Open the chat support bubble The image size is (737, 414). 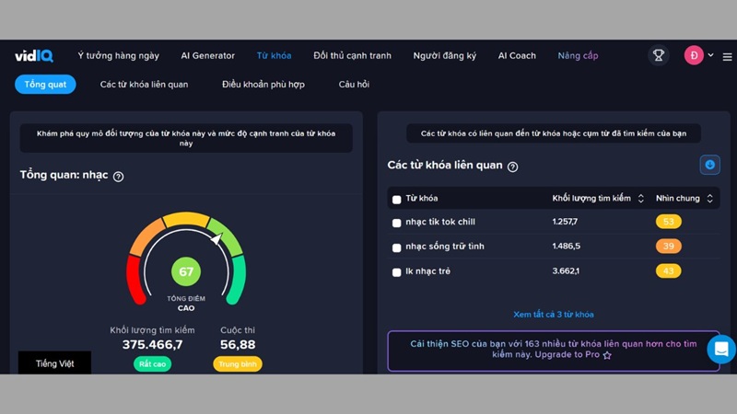(x=721, y=349)
